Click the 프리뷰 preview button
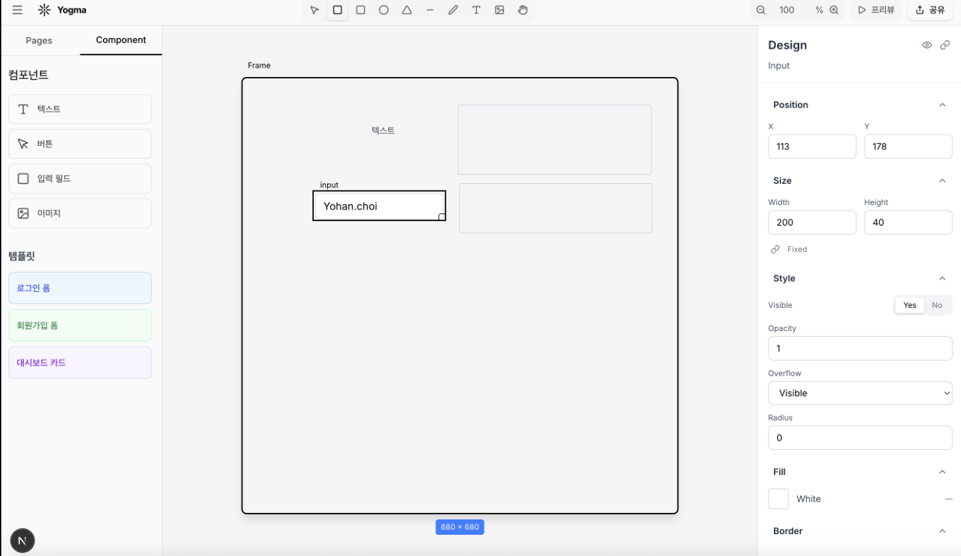 [x=876, y=10]
